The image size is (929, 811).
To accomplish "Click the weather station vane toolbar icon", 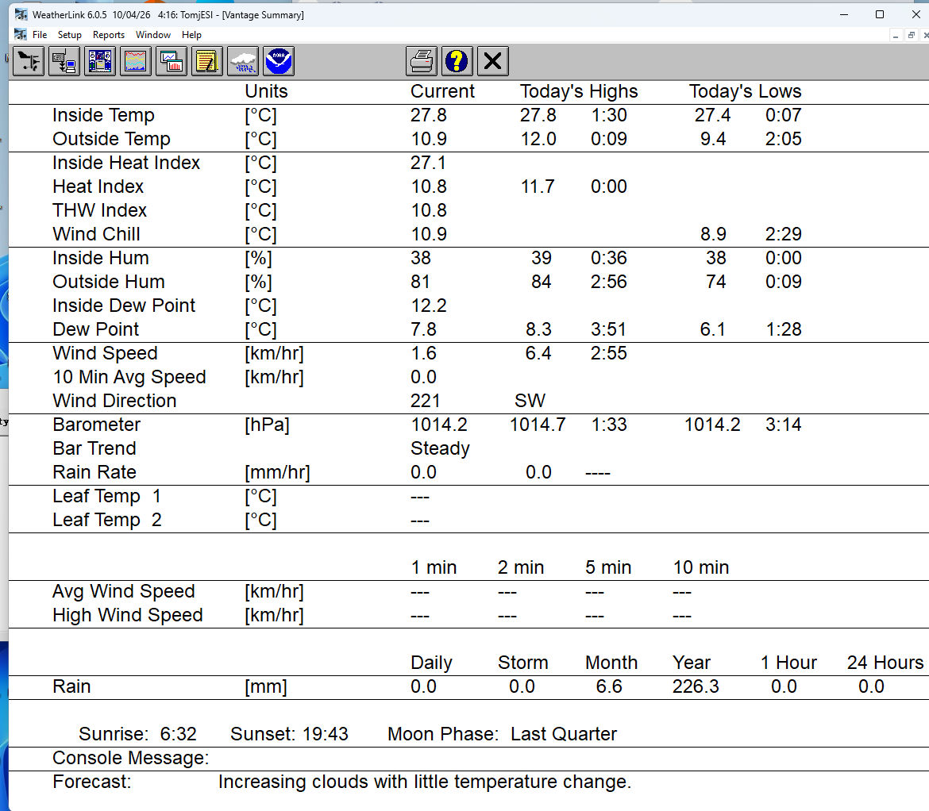I will tap(29, 61).
